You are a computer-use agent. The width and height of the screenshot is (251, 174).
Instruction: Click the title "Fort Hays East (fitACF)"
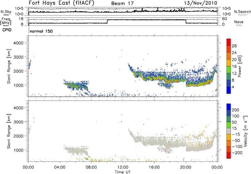[61, 3]
